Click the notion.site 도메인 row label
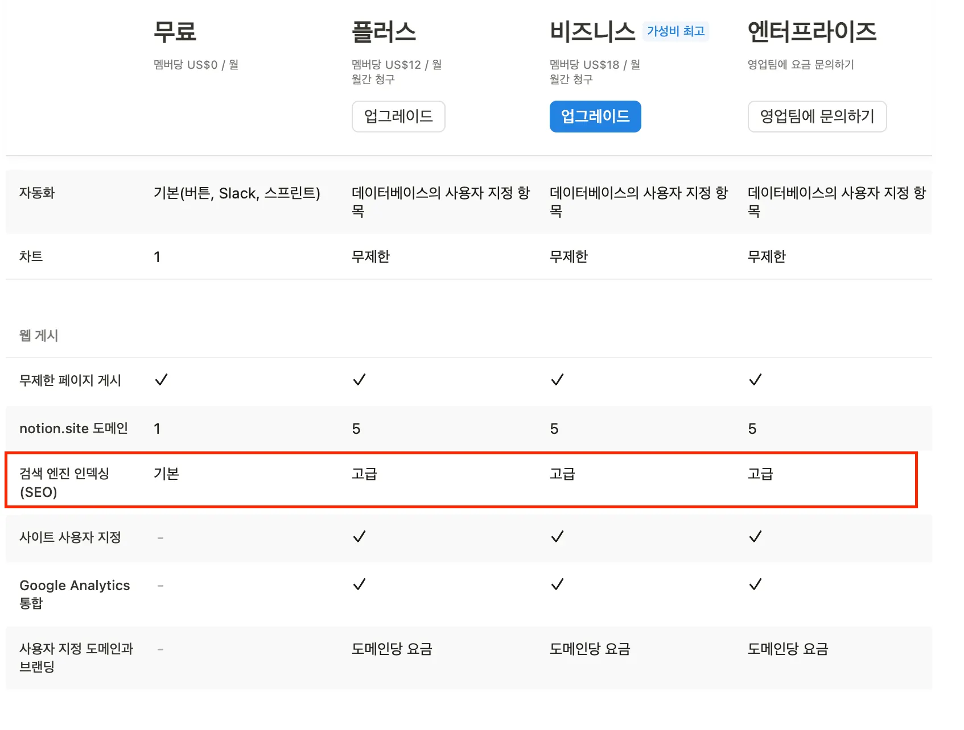This screenshot has width=964, height=730. click(73, 428)
